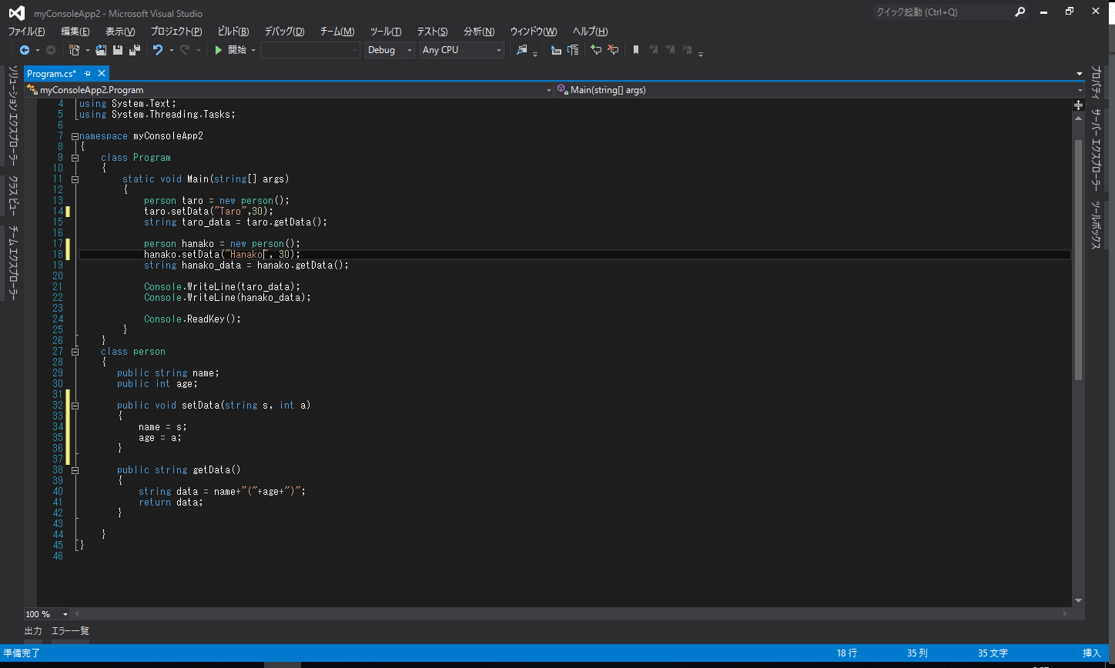Screen dimensions: 1115x668
Task: Click the Open File icon
Action: [x=101, y=50]
